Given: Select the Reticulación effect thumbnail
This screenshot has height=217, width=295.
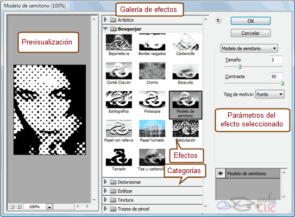Looking at the screenshot, I should coord(185,129).
